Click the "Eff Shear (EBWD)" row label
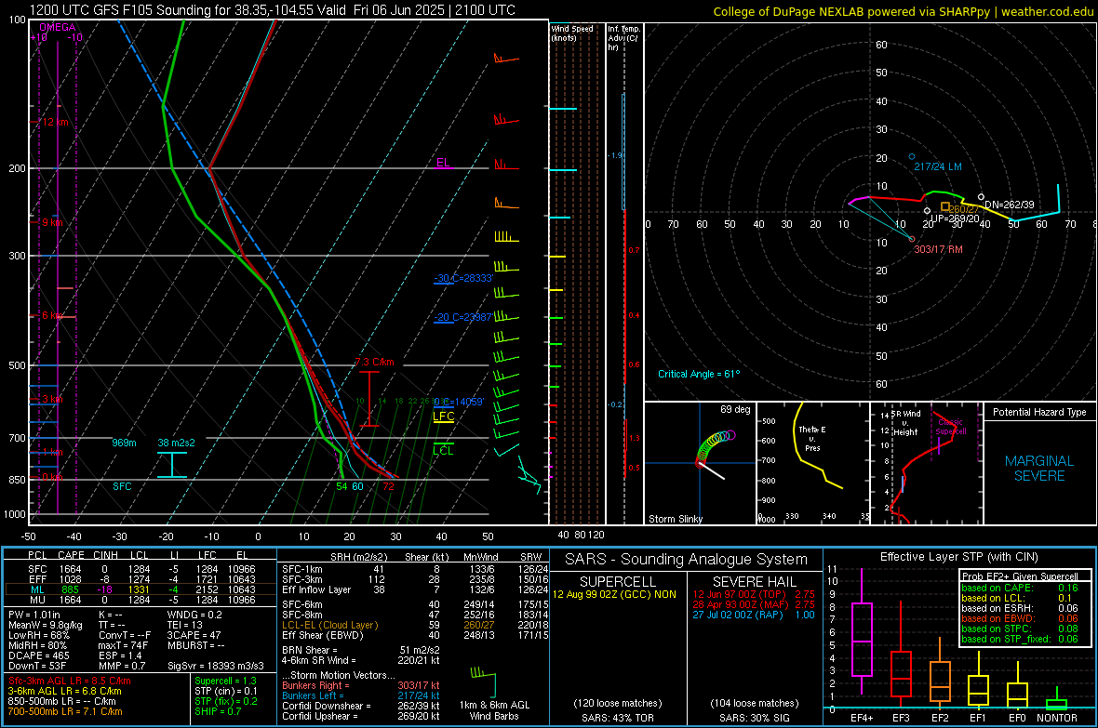This screenshot has height=728, width=1098. click(323, 635)
